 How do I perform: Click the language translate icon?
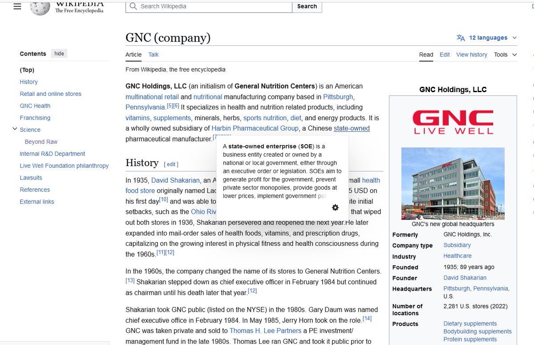pyautogui.click(x=461, y=38)
